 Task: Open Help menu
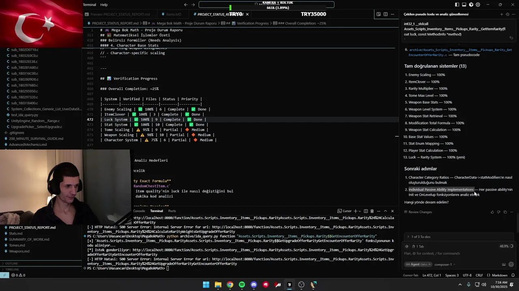[104, 5]
